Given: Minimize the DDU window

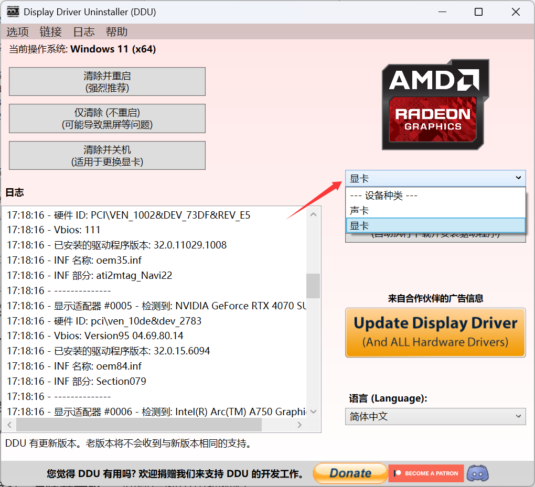Looking at the screenshot, I should point(442,12).
